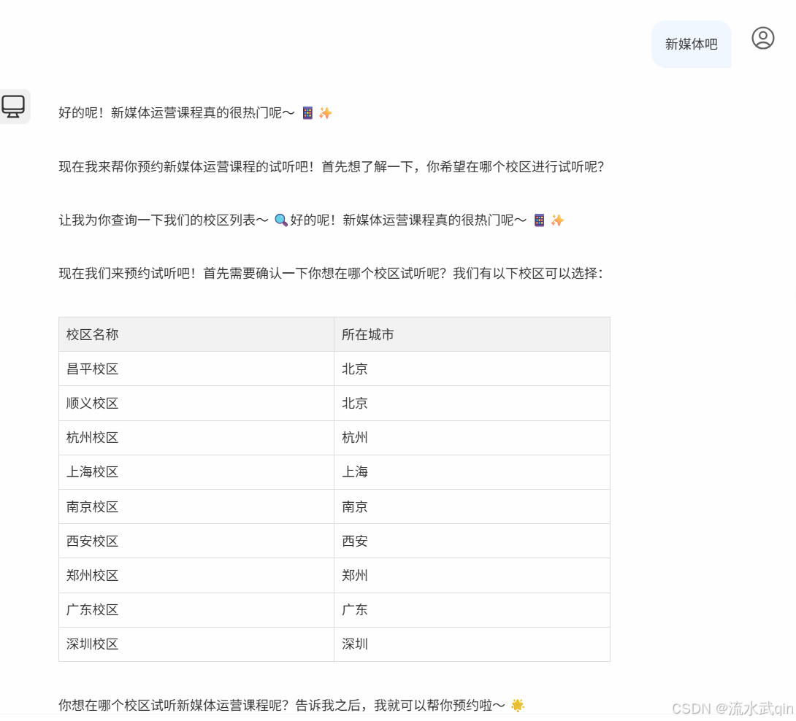Click the 新媒体吧 button
Screen dimensions: 796x721
pyautogui.click(x=691, y=43)
